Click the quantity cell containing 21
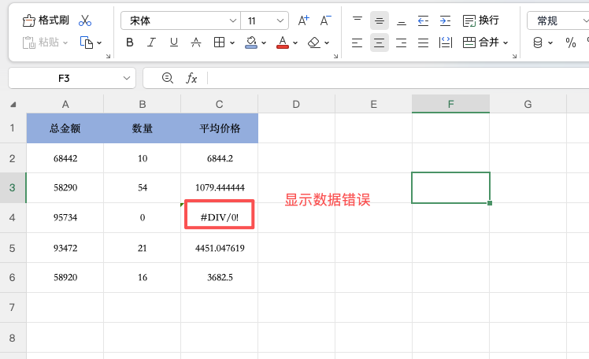The image size is (589, 359). coord(143,248)
